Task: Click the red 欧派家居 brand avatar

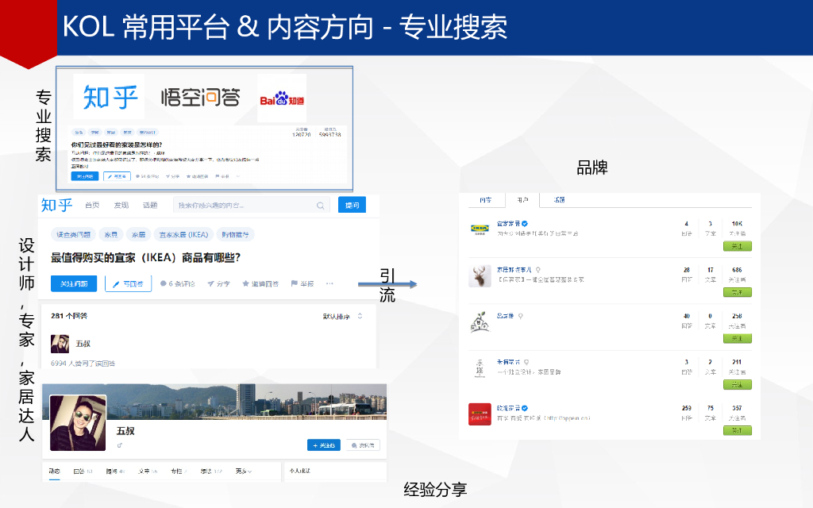Action: pyautogui.click(x=479, y=414)
